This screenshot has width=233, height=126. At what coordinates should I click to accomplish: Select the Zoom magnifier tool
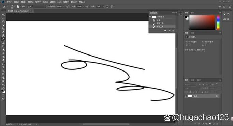click(x=3, y=81)
